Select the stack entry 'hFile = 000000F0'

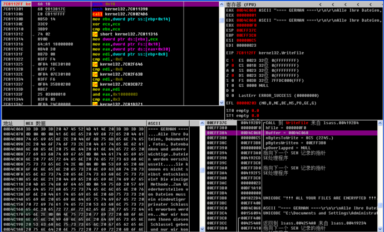tap(285, 128)
